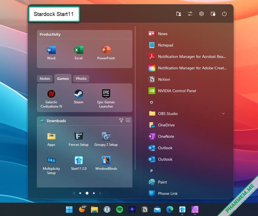Screen dimensions: 258x216
Task: Click the Productivity group title
Action: pyautogui.click(x=50, y=34)
